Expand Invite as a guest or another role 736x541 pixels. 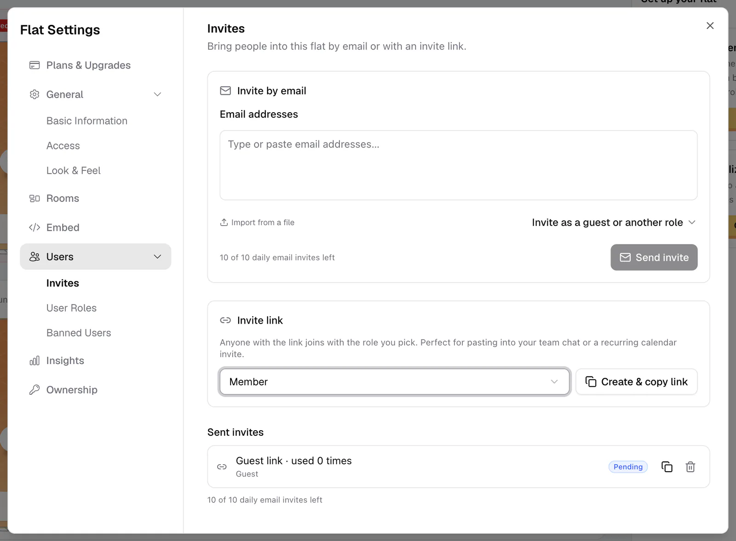pyautogui.click(x=614, y=222)
